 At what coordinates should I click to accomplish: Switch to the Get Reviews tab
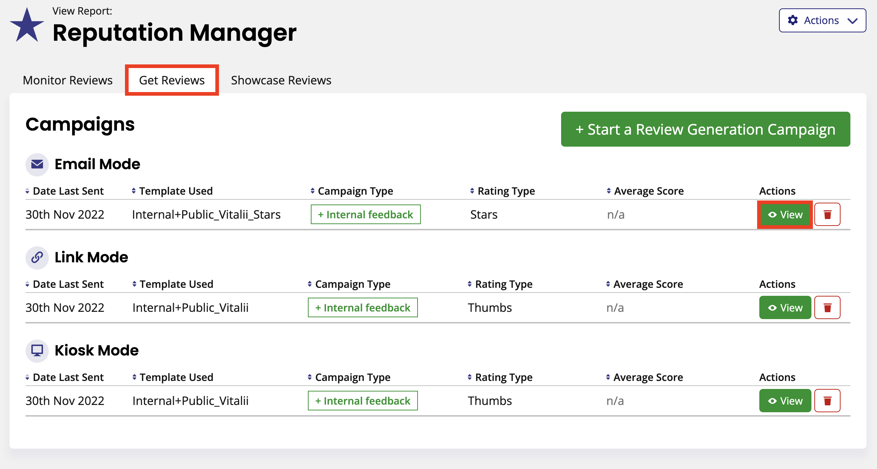point(172,80)
